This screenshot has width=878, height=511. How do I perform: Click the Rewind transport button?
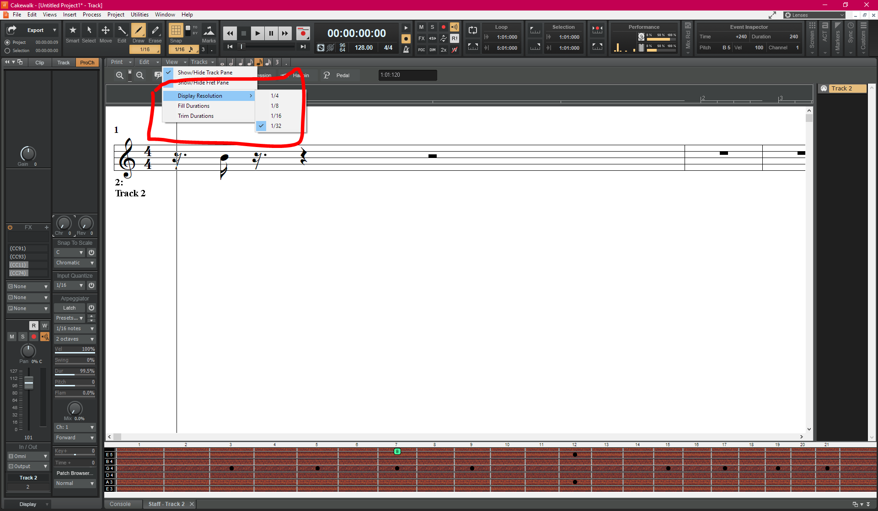(x=230, y=33)
